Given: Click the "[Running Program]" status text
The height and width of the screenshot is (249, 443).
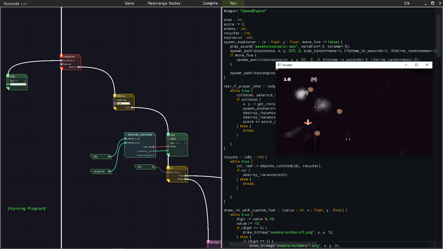Looking at the screenshot, I should click(x=27, y=208).
